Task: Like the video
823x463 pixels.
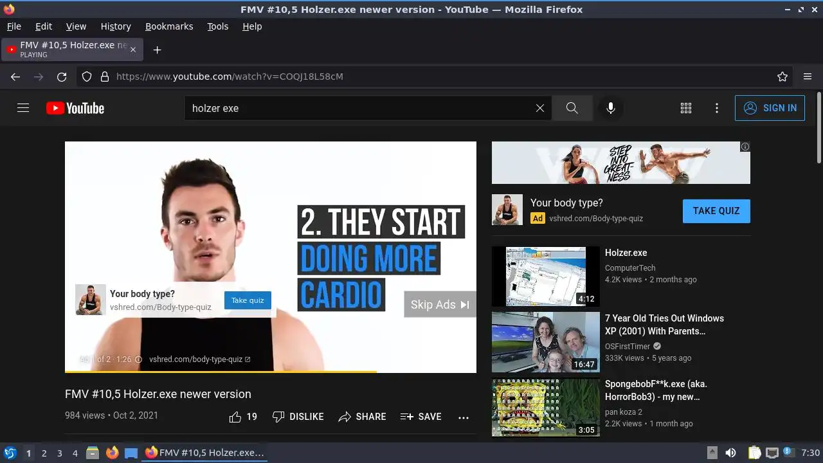Action: point(243,417)
